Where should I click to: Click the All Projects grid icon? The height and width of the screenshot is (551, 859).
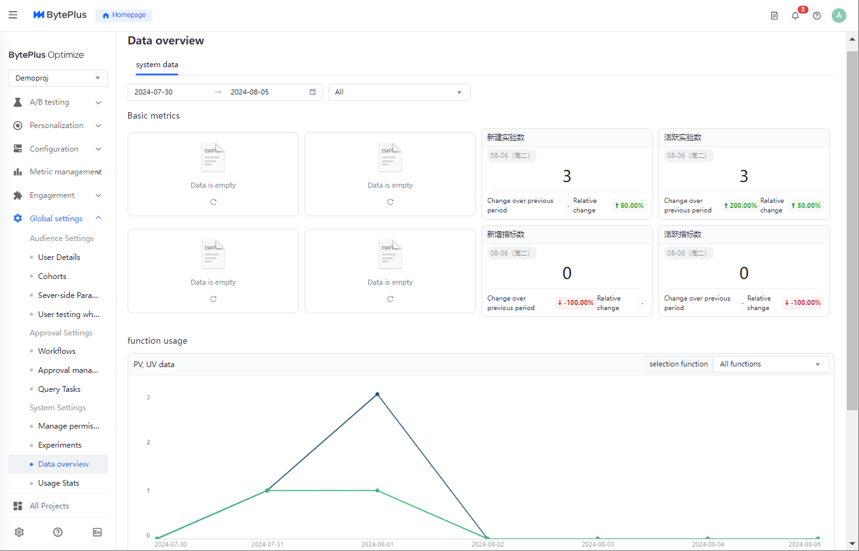click(x=18, y=506)
